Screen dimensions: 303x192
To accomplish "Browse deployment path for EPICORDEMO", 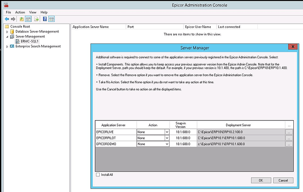I will point(289,144).
